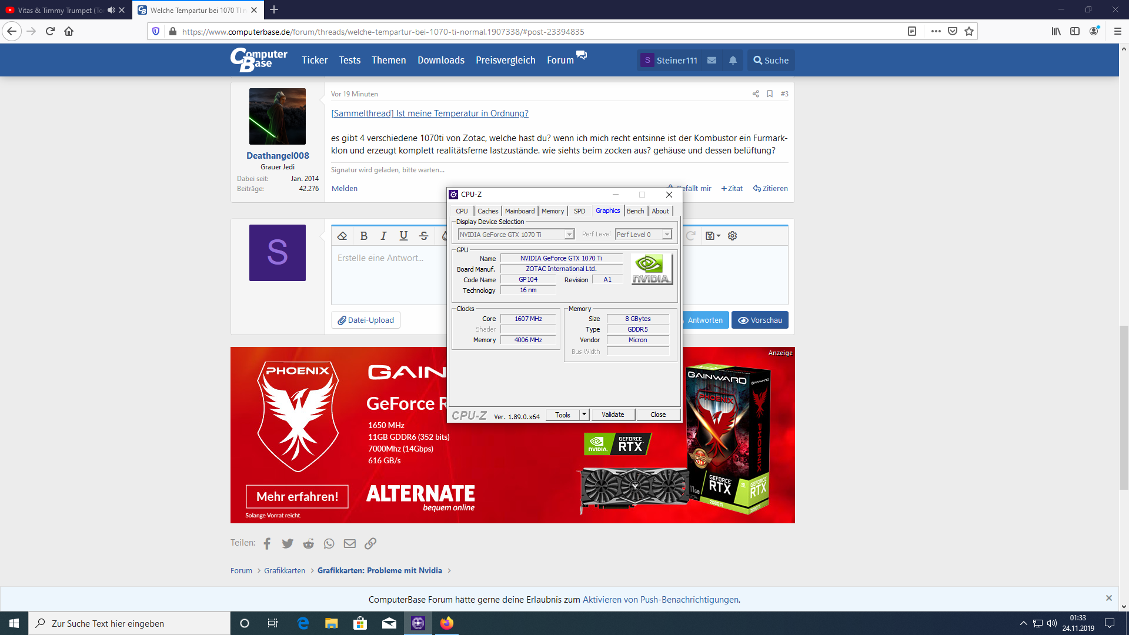
Task: Share thread via the WhatsApp icon
Action: [329, 544]
